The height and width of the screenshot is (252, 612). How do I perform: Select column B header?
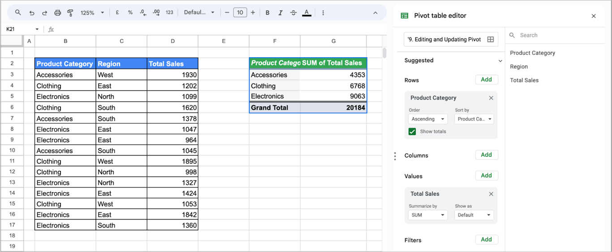[x=65, y=41]
